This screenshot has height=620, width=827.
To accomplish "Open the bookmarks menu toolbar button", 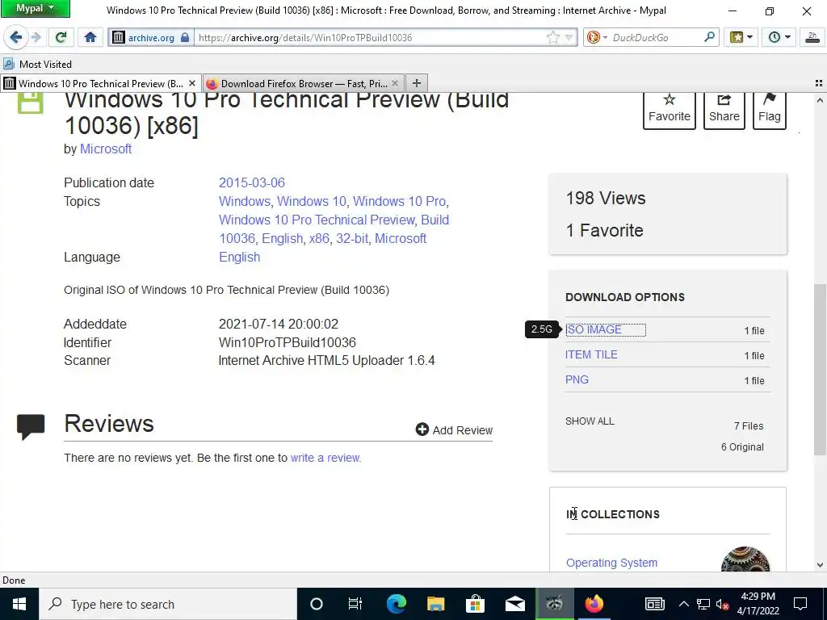I will coord(741,37).
